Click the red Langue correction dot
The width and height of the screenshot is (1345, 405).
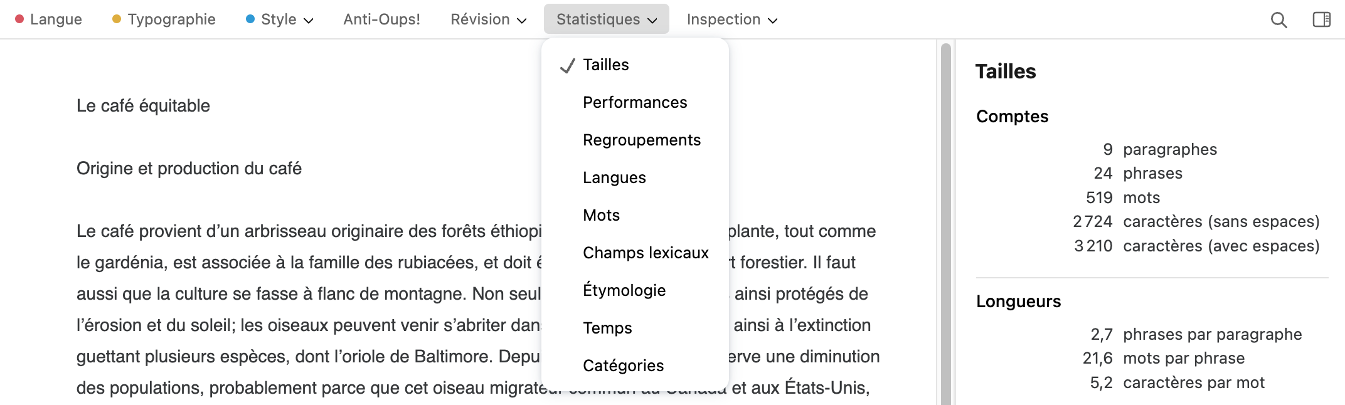[x=21, y=19]
